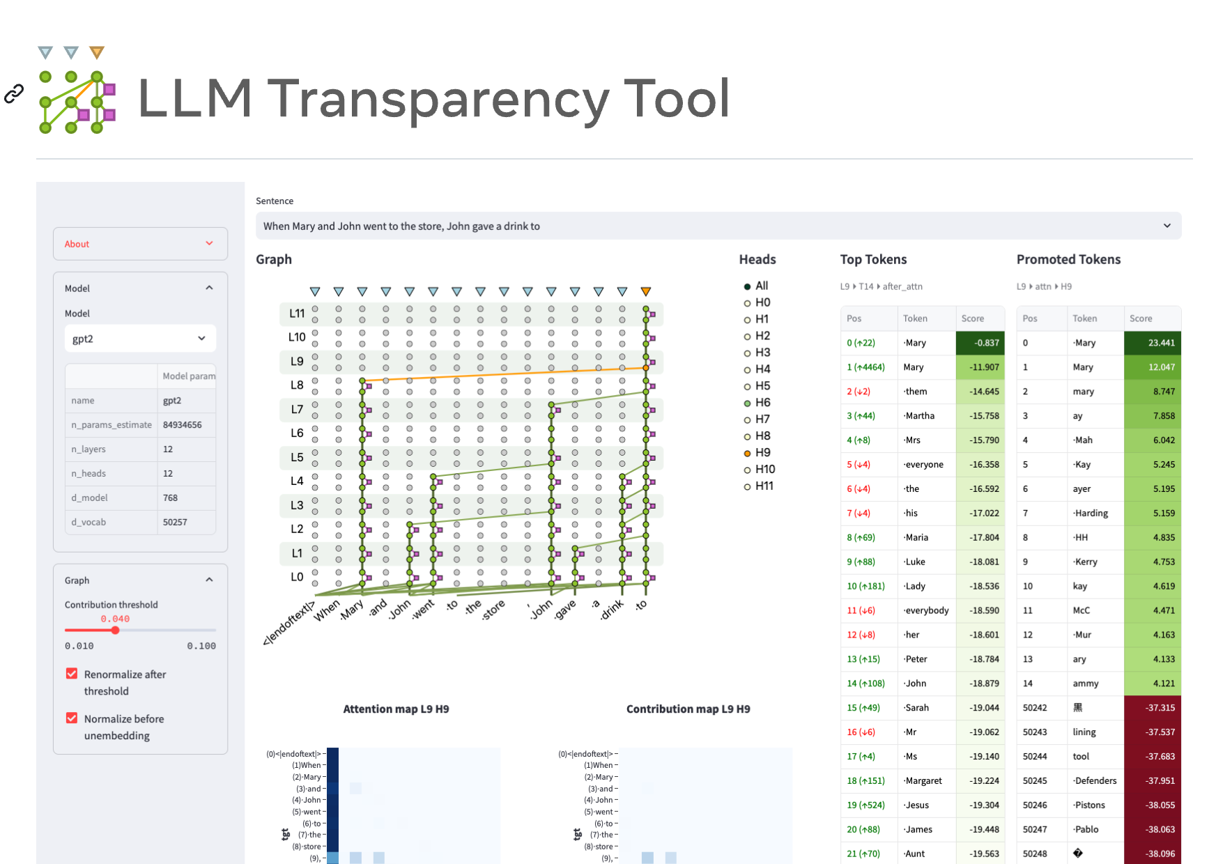
Task: Click the green node at L11 in last column
Action: click(x=646, y=309)
